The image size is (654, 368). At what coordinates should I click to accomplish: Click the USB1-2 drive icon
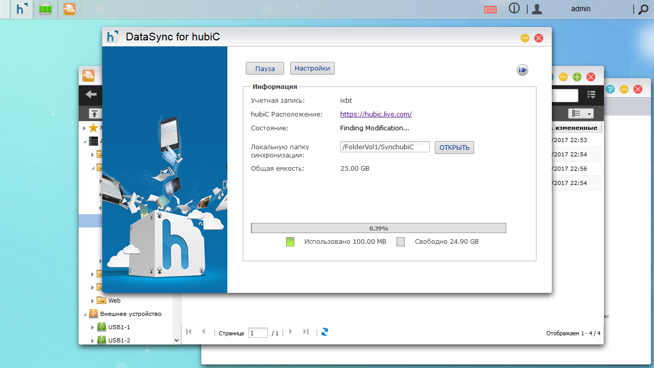coord(101,340)
